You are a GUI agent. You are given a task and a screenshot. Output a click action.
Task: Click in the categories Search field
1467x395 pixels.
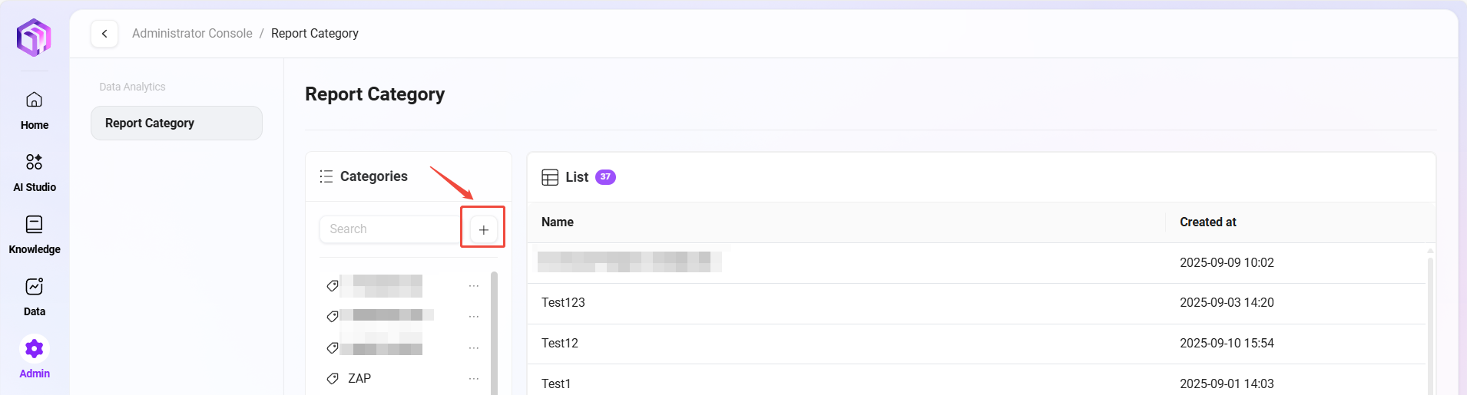389,229
